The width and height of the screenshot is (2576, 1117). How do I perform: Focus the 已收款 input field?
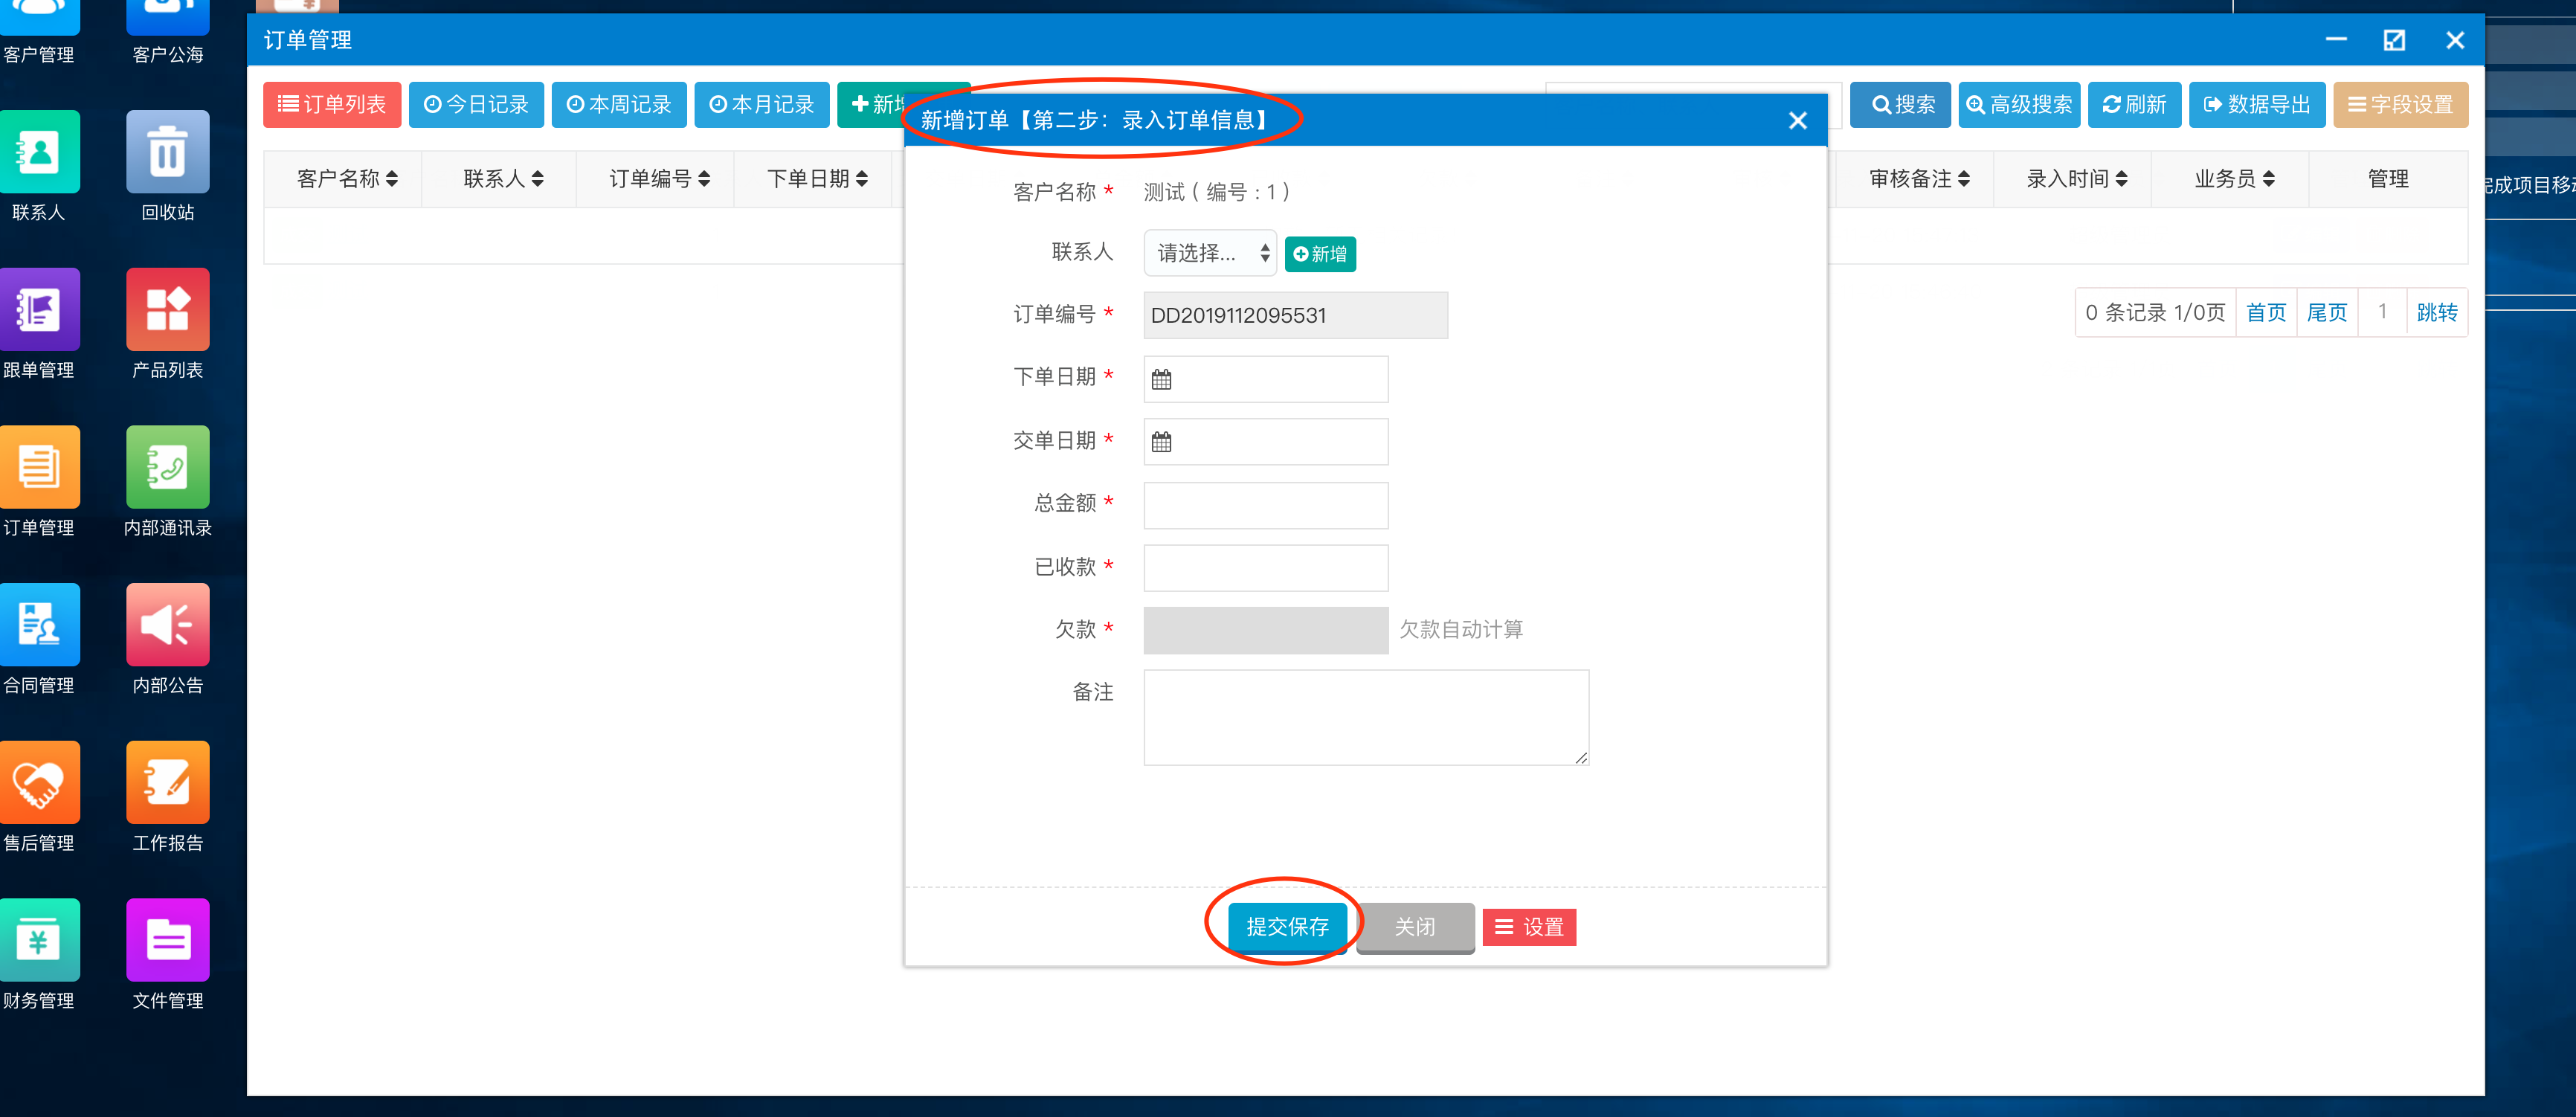pos(1266,568)
